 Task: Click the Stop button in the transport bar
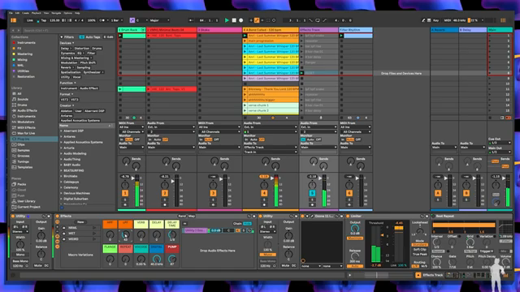click(234, 20)
